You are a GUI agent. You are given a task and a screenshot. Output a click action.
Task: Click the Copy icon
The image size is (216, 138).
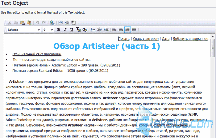pyautogui.click(x=16, y=22)
